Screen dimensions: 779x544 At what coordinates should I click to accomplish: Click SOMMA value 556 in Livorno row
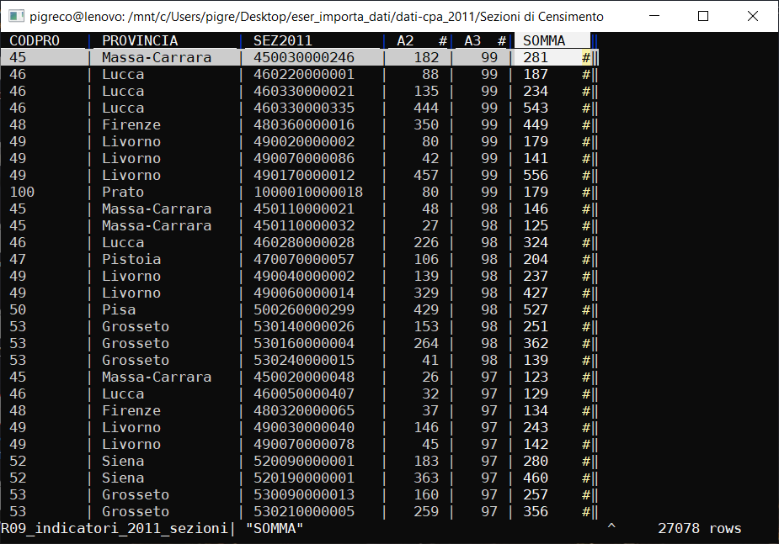[x=535, y=175]
